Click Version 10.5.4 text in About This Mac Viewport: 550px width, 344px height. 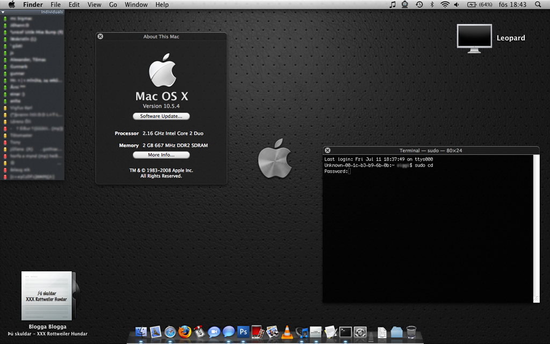coord(161,106)
